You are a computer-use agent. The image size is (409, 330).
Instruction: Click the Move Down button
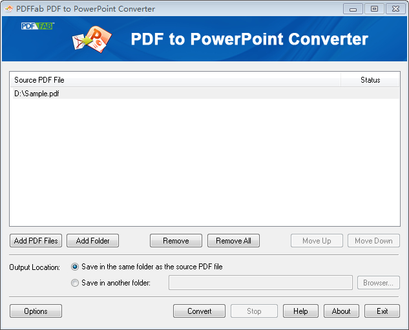point(373,241)
